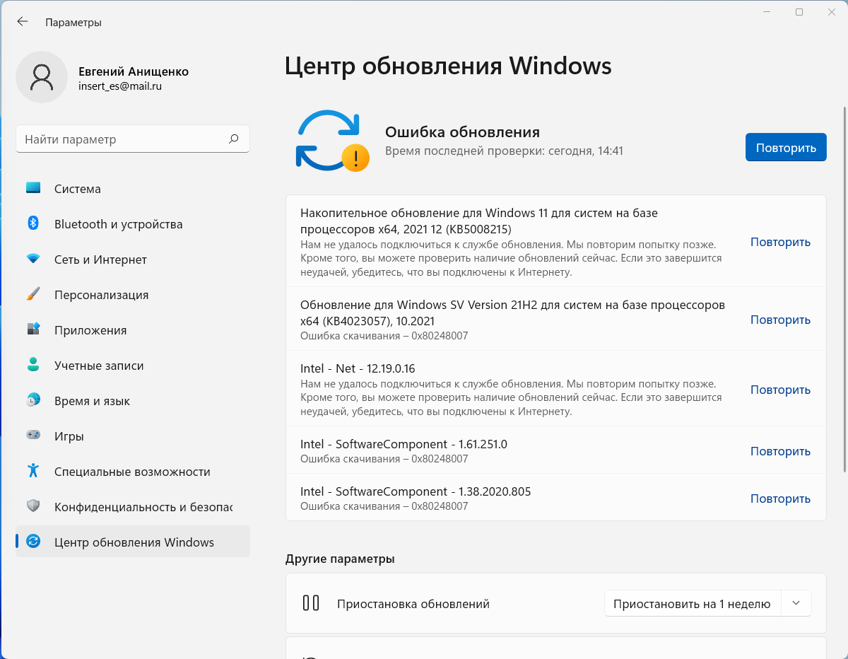
Task: Open Время и язык settings
Action: (x=133, y=401)
